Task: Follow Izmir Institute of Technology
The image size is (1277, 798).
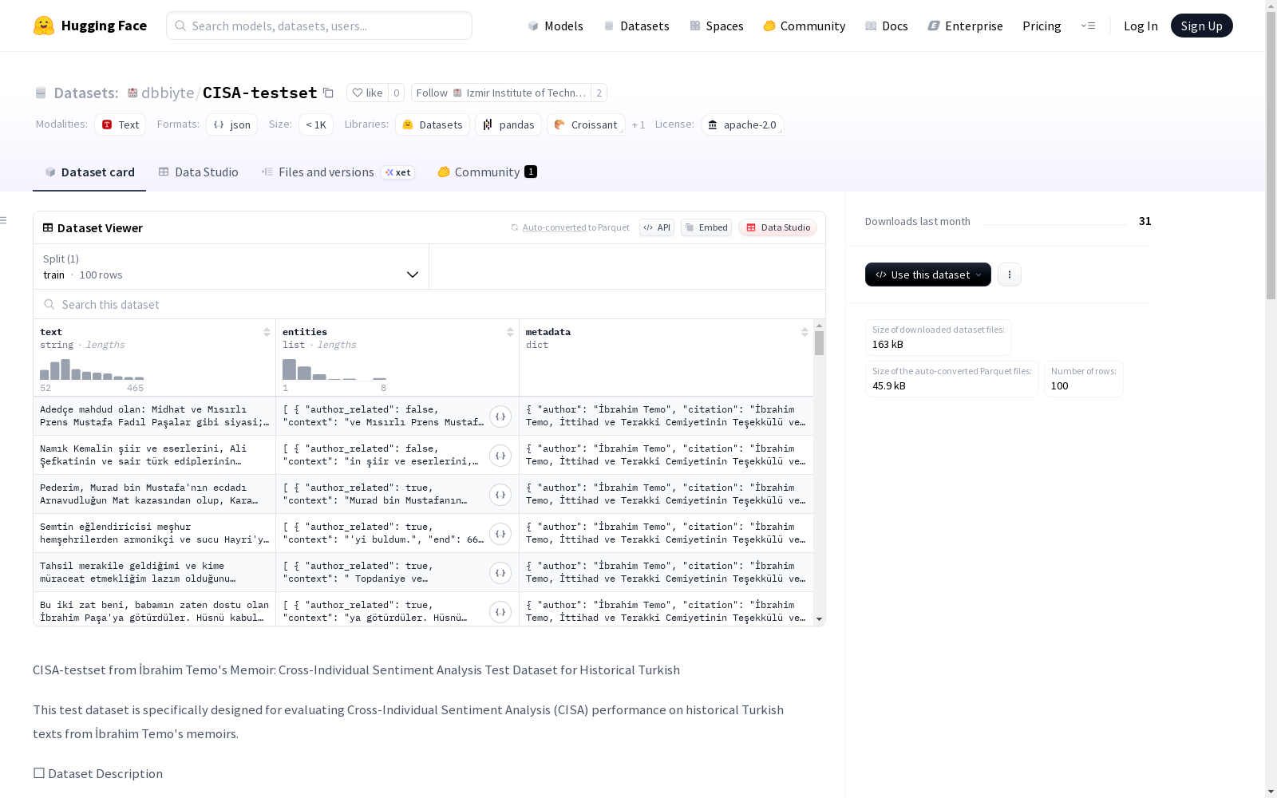Action: pyautogui.click(x=501, y=93)
